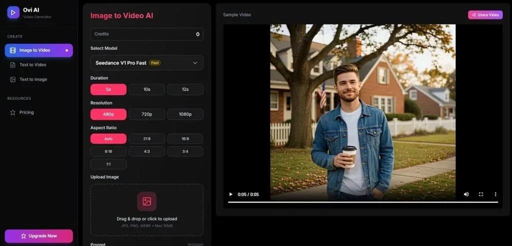Go to the Pricing page

pos(39,112)
